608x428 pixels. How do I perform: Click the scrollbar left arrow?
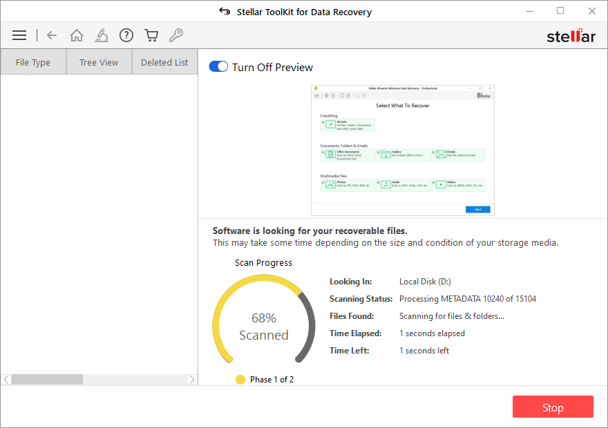[6, 380]
